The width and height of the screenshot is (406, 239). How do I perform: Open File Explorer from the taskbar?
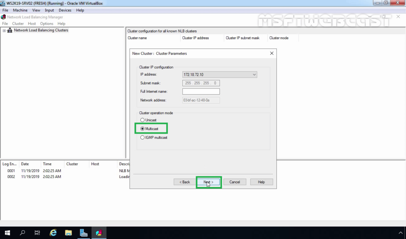tap(68, 233)
